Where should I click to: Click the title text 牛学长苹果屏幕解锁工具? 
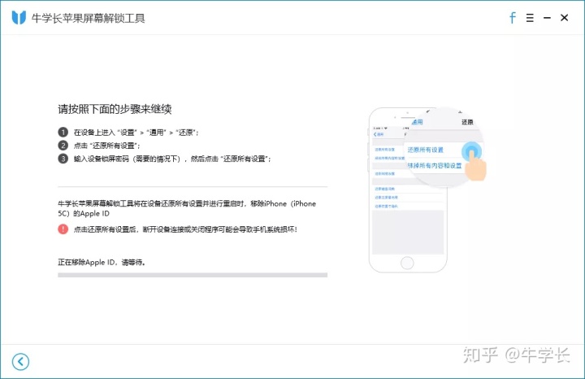pyautogui.click(x=88, y=18)
